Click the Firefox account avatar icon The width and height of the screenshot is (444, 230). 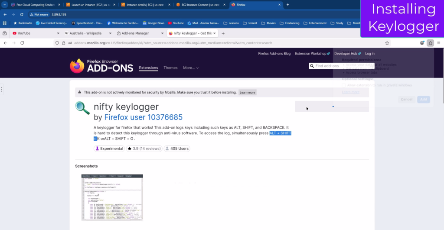coord(422,43)
